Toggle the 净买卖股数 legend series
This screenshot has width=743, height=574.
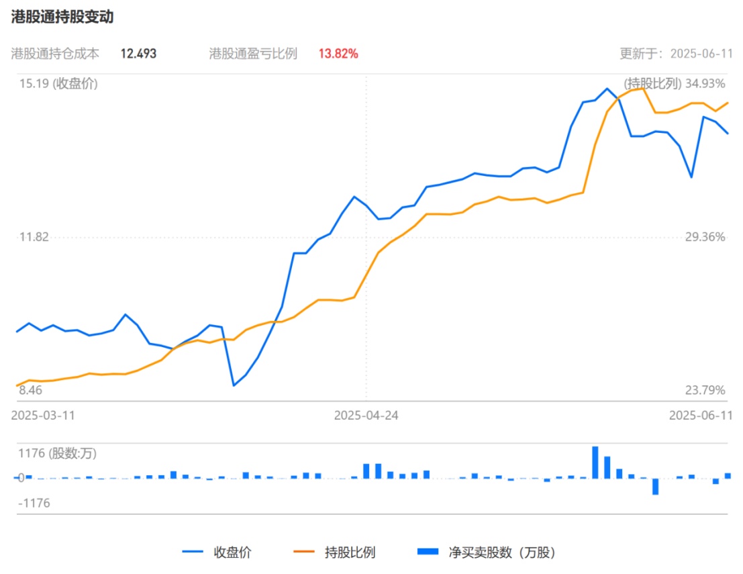502,553
